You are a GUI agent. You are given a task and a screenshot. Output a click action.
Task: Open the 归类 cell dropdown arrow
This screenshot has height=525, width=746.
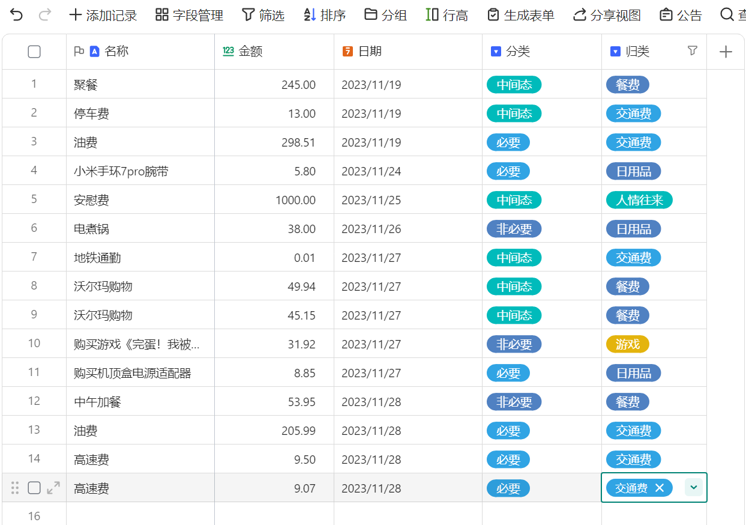coord(694,488)
